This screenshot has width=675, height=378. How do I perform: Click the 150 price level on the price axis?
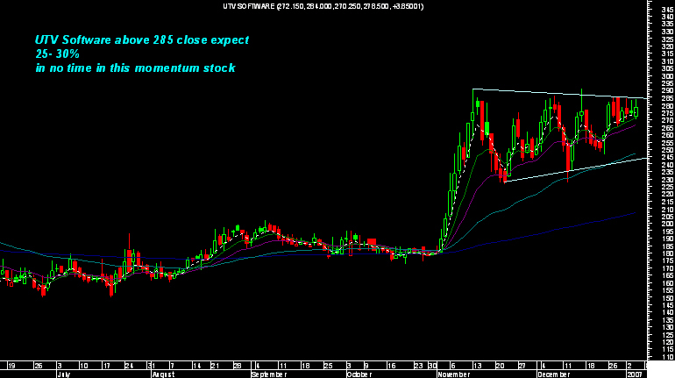[x=668, y=298]
